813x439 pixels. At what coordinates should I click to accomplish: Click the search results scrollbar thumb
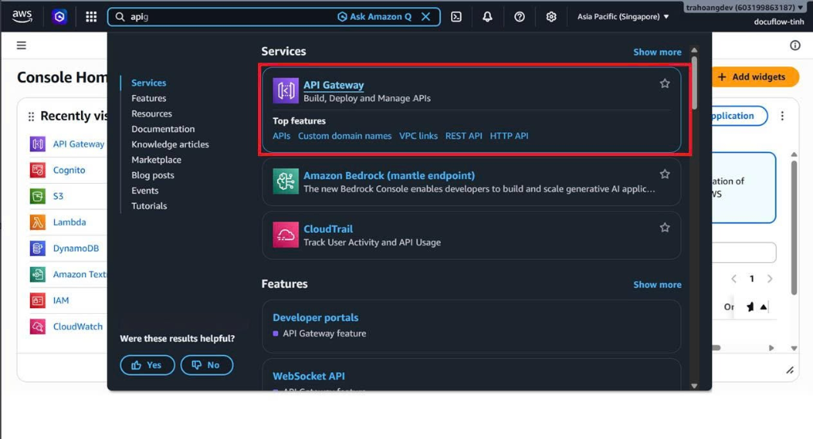694,83
